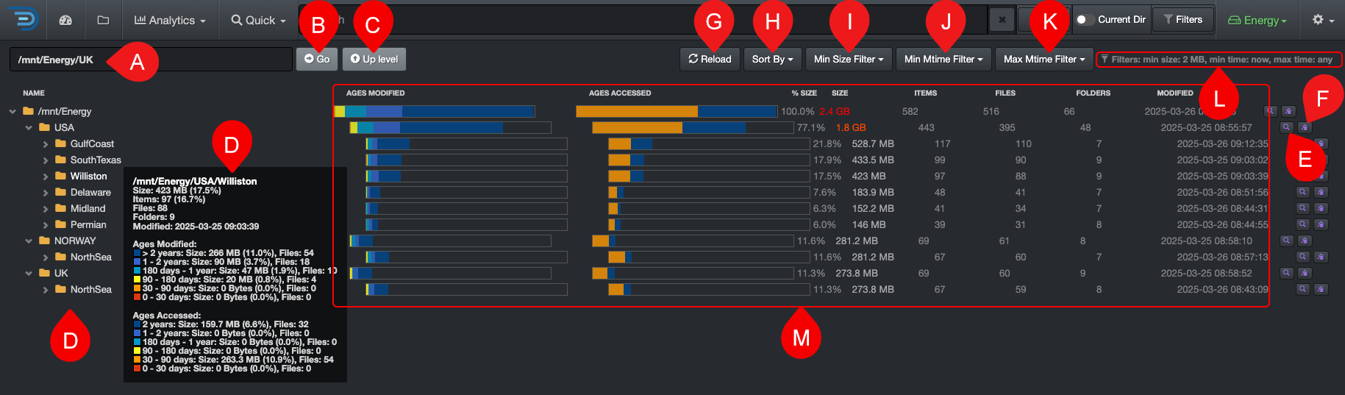
Task: Select the Permian folder name in the tree
Action: click(x=88, y=224)
